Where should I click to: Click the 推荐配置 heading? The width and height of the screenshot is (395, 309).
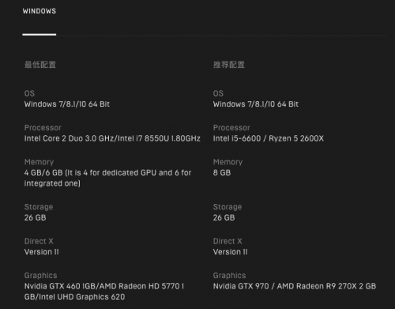coord(229,65)
